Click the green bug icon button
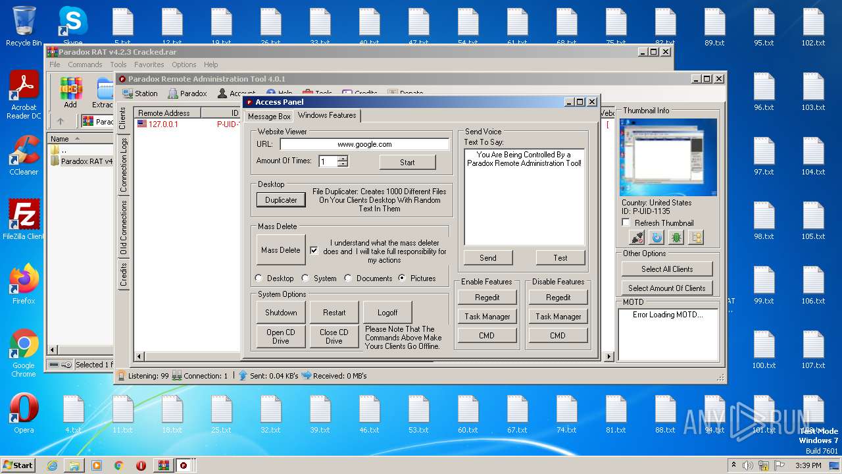 point(676,238)
